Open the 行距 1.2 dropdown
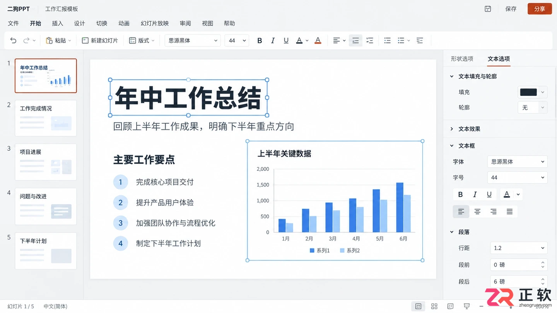The height and width of the screenshot is (313, 557). pyautogui.click(x=519, y=248)
